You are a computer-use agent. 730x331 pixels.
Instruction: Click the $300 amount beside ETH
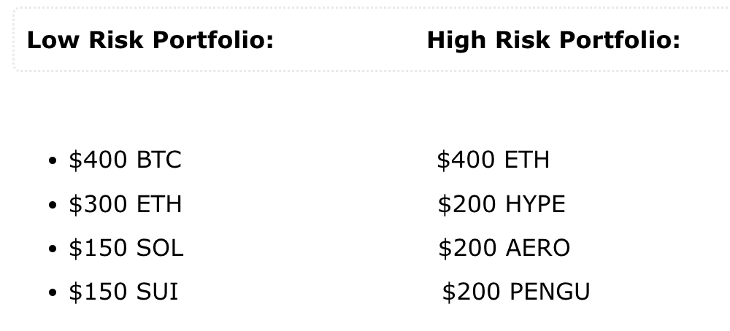(x=98, y=205)
